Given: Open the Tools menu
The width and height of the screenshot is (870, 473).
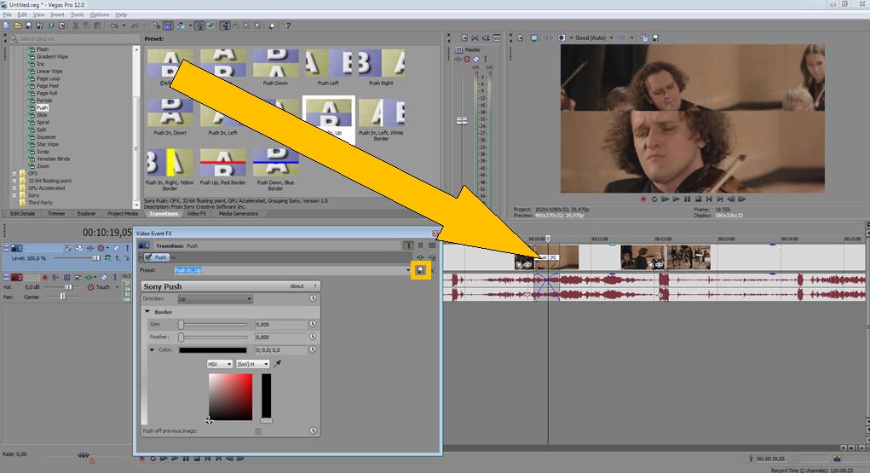Looking at the screenshot, I should pos(78,14).
